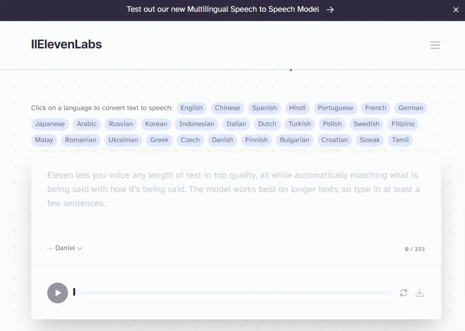Pick Greek as the conversion language
The image size is (465, 331).
[x=159, y=140]
